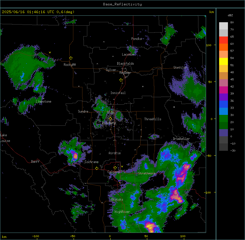
Task: Click the km label at top-right of map
Action: (211, 12)
